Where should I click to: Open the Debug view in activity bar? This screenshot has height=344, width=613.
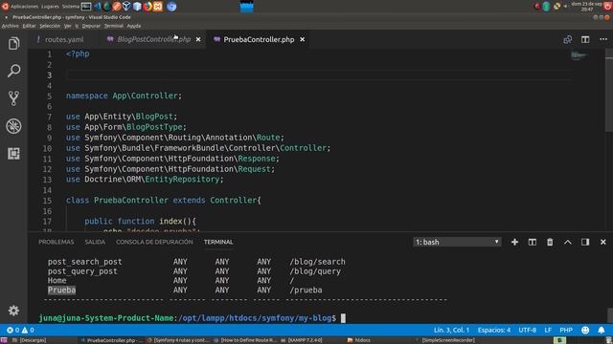pyautogui.click(x=13, y=126)
